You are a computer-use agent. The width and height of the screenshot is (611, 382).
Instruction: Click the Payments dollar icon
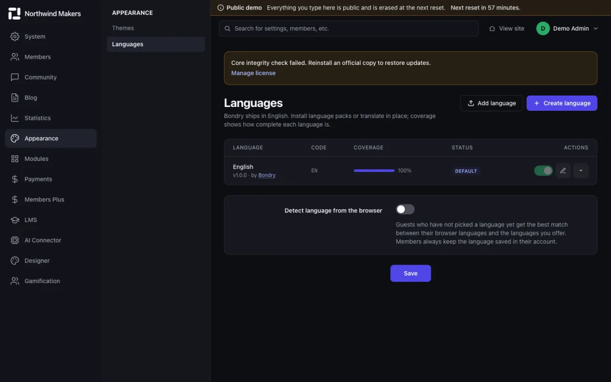point(15,179)
